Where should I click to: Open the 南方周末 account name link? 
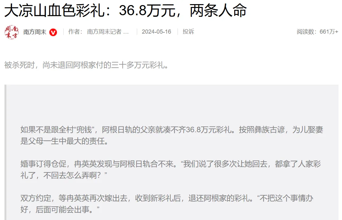[x=35, y=32]
